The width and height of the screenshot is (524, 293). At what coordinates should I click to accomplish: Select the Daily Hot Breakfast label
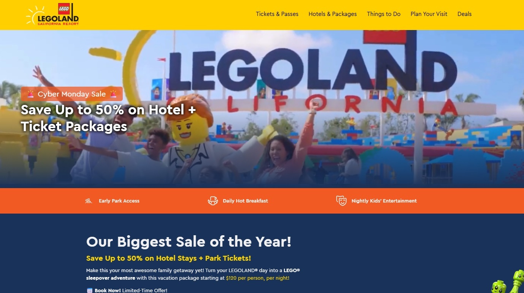click(245, 201)
